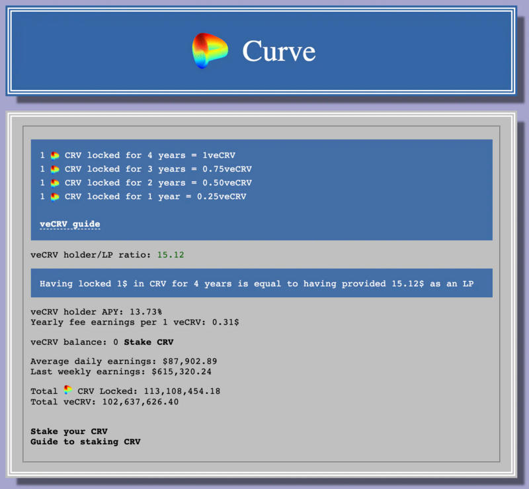Click the Curve title text

tap(278, 51)
